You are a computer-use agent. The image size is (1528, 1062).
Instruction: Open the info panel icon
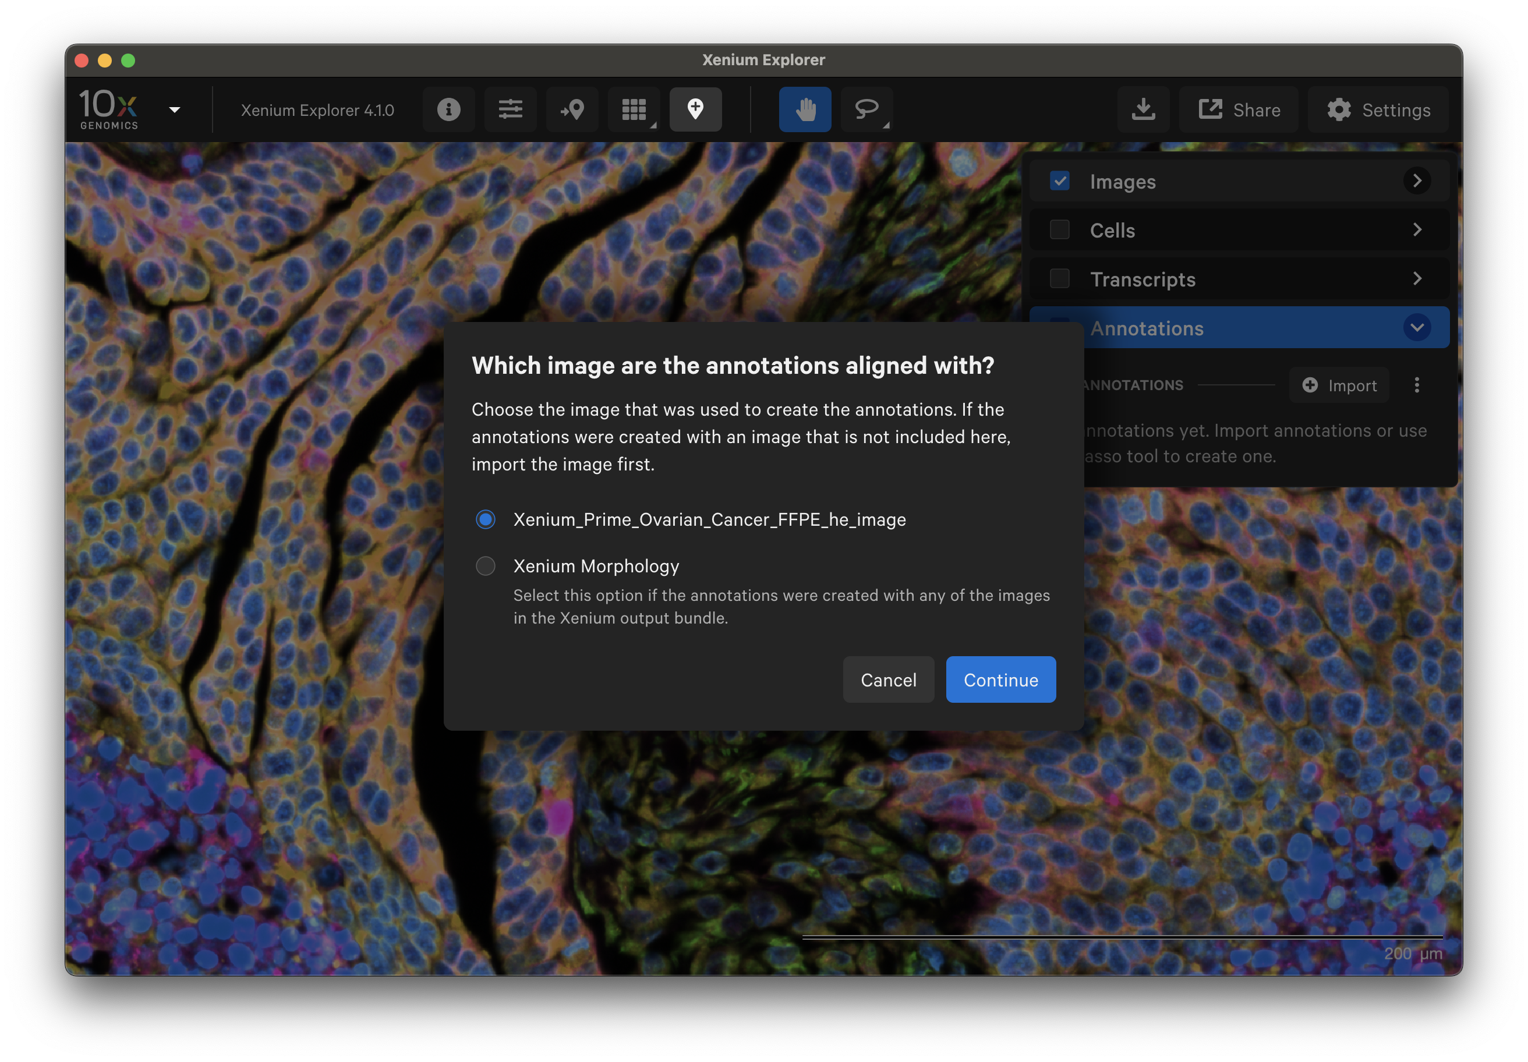pos(448,109)
